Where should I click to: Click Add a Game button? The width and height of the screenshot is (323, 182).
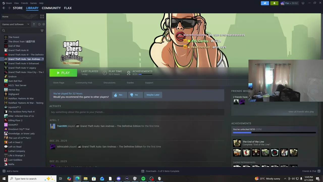click(10, 171)
